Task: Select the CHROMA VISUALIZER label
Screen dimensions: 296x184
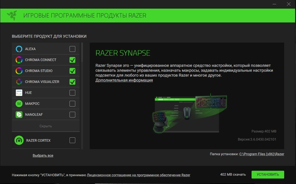Action: pyautogui.click(x=42, y=82)
